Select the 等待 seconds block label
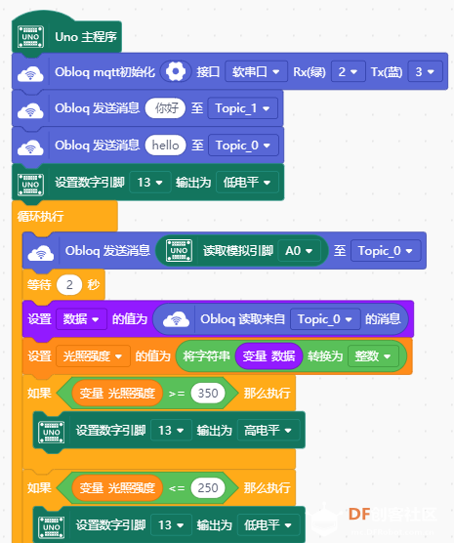454x543 pixels. [39, 284]
